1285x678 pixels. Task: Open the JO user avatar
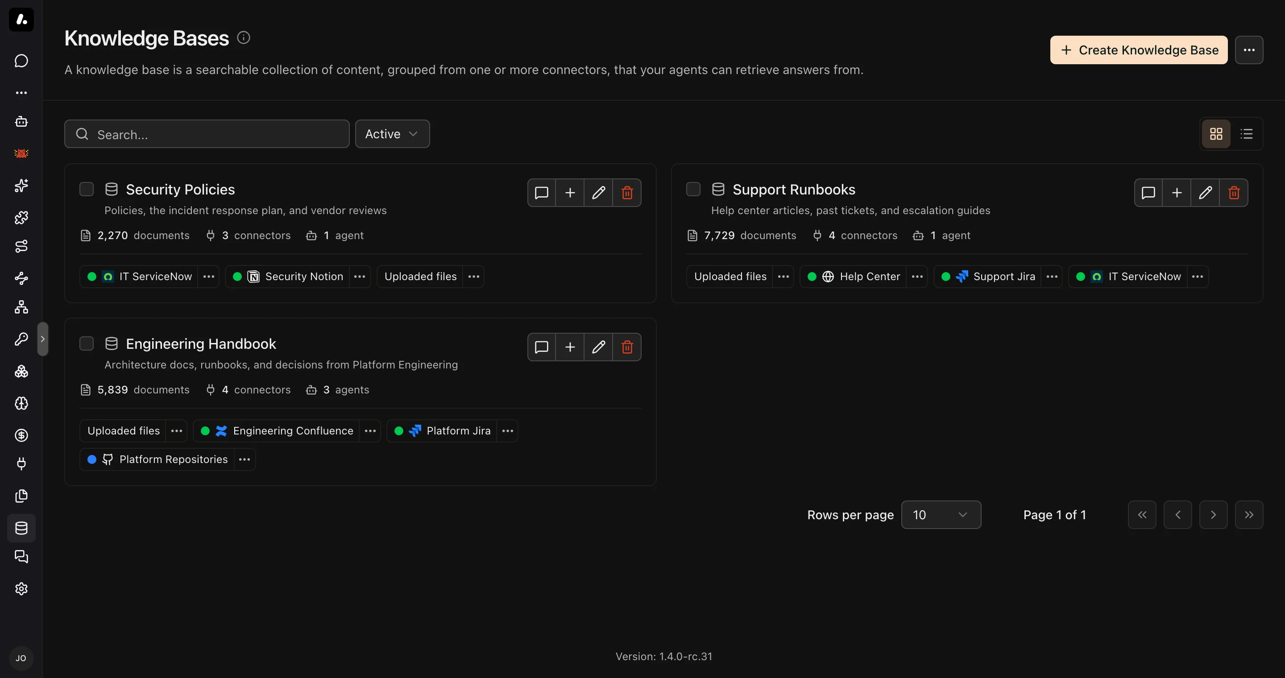tap(21, 658)
